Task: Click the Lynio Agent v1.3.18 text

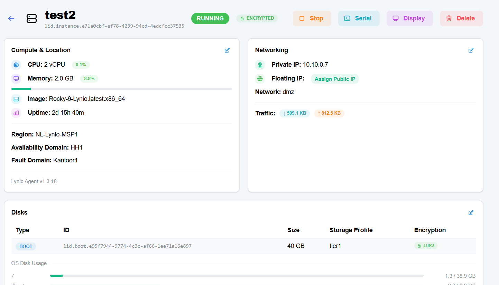Action: point(34,181)
